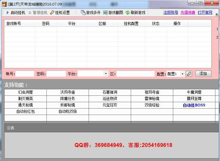Maximize the 天帝龙城辅助 window
This screenshot has height=161, width=220.
200,3
